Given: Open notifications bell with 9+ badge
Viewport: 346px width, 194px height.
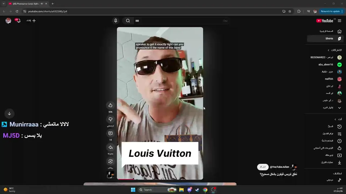Looking at the screenshot, I should 18,20.
